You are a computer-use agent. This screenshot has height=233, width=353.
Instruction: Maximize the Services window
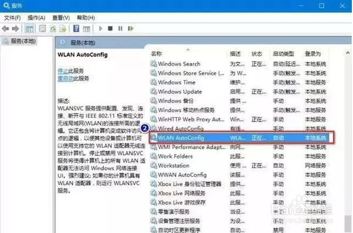pyautogui.click(x=321, y=6)
